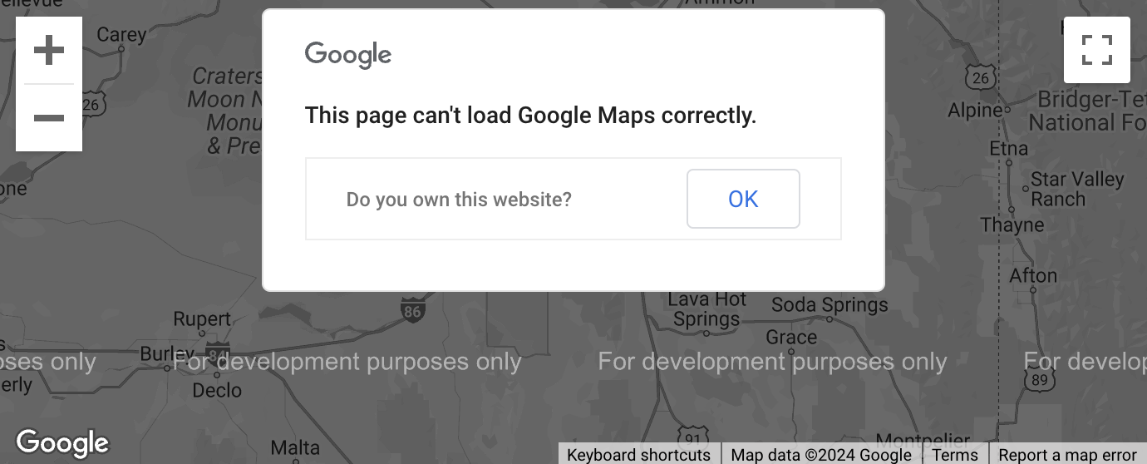Click the Route 91 highway shield
1147x464 pixels.
coord(694,438)
